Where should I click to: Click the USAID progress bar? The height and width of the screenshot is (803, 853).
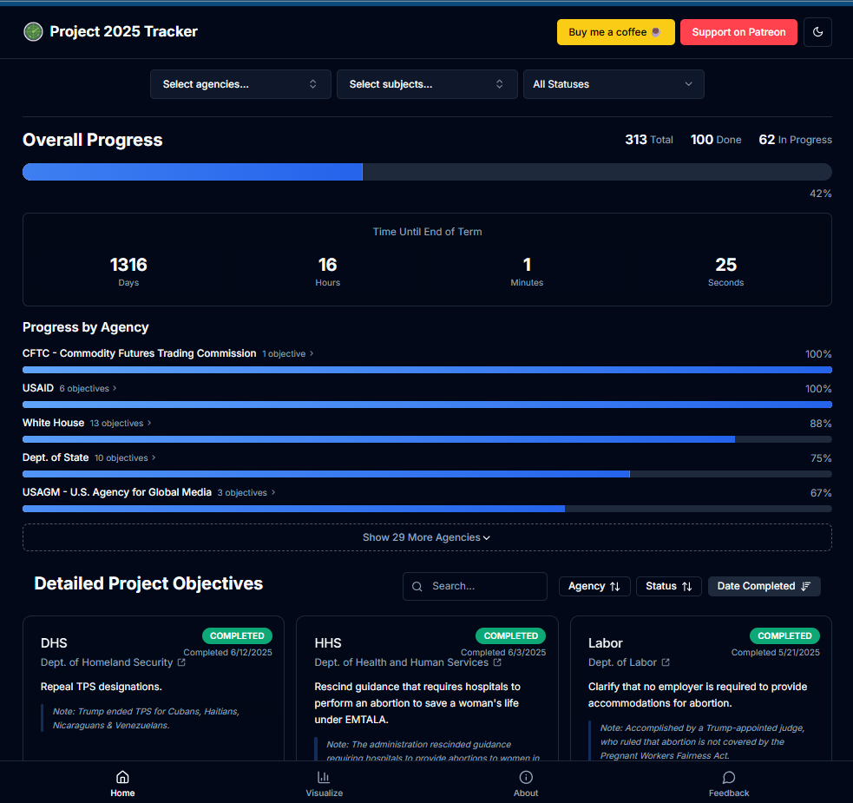coord(427,405)
